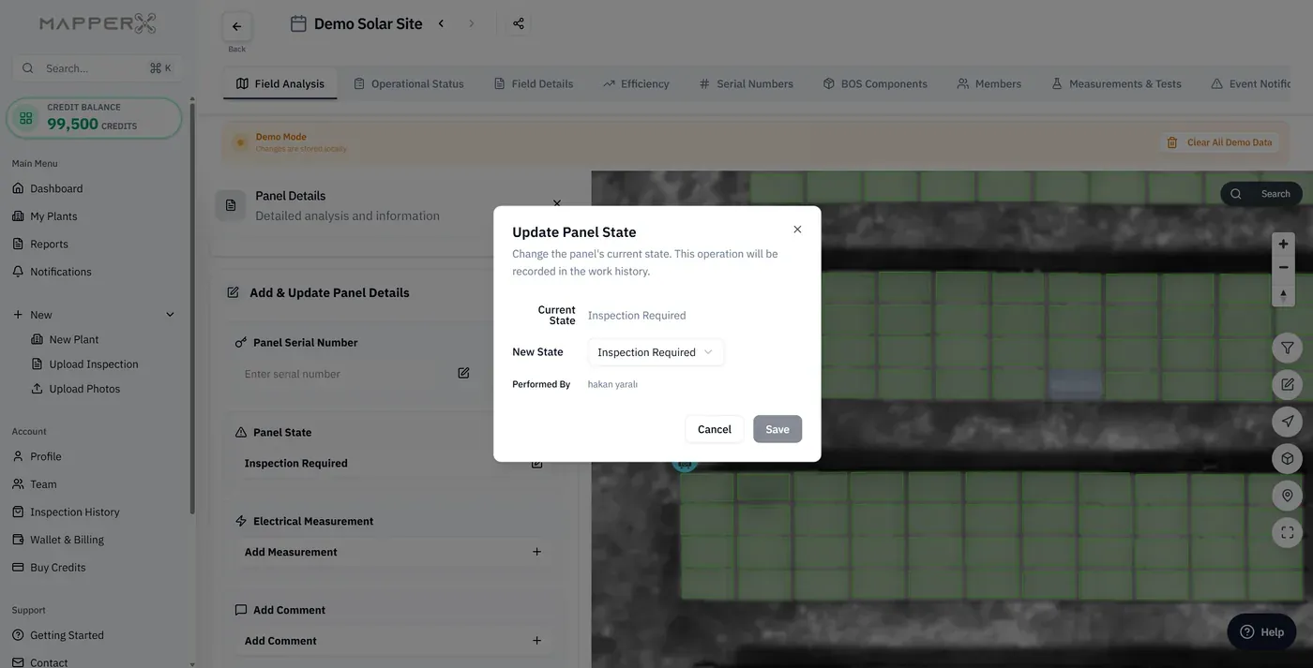The image size is (1313, 668).
Task: Switch to the Efficiency tab
Action: (x=636, y=83)
